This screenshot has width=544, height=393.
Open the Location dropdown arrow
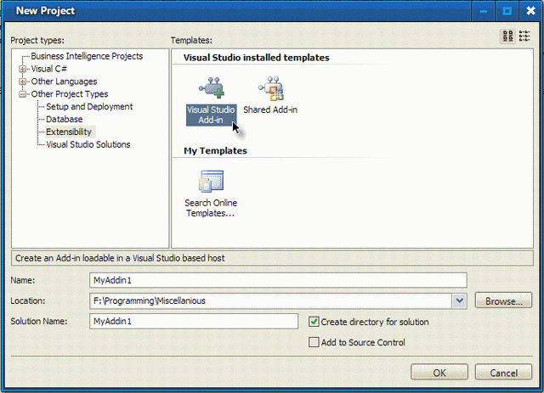coord(459,300)
